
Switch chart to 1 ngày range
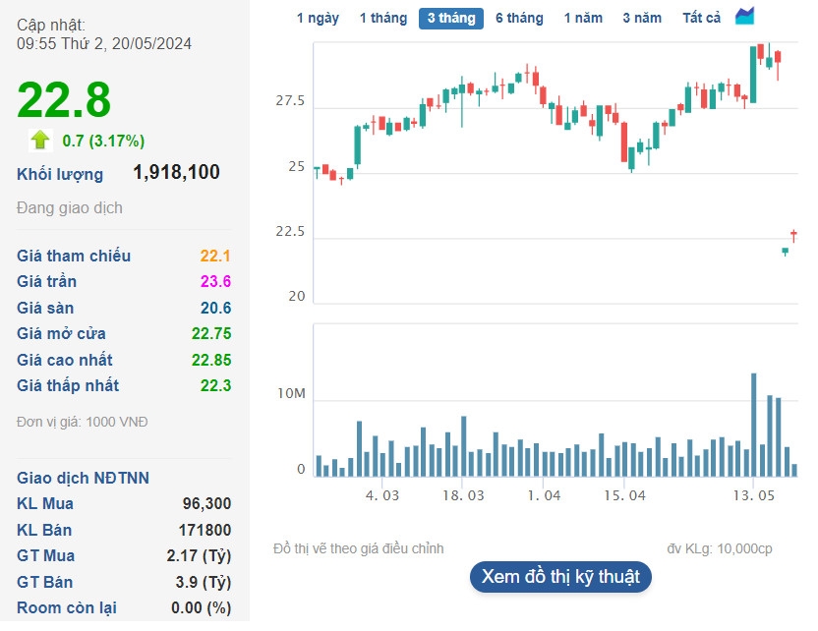coord(318,19)
